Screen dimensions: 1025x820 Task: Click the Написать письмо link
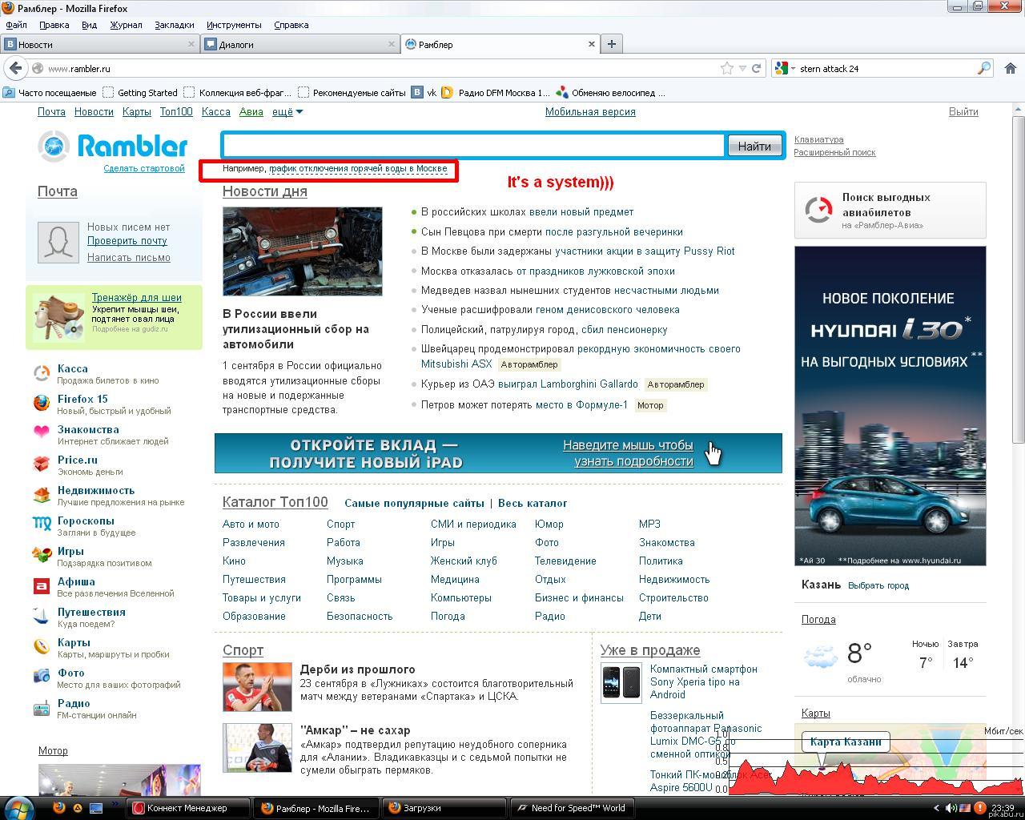pyautogui.click(x=129, y=258)
